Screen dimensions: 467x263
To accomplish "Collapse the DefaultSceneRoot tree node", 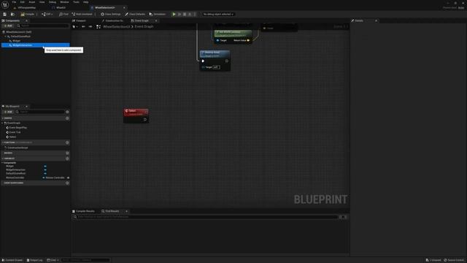I will coord(5,37).
